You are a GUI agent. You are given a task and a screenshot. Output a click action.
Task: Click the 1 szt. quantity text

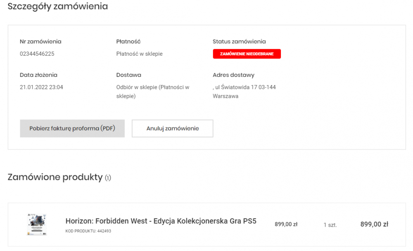pyautogui.click(x=330, y=225)
